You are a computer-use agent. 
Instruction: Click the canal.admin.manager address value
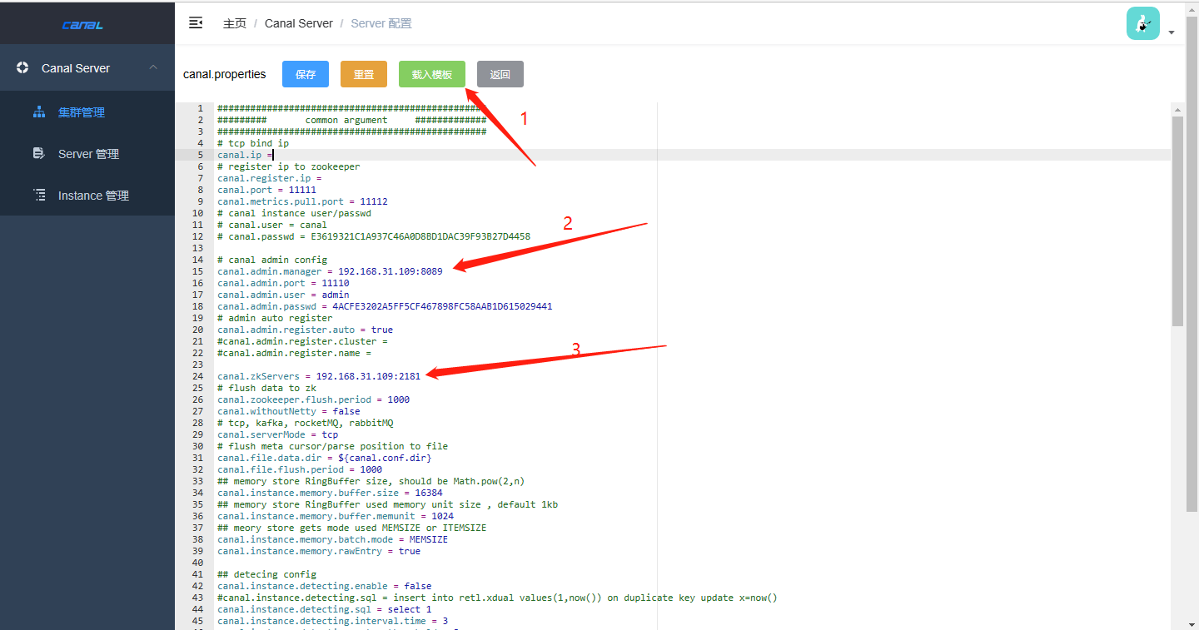(391, 271)
